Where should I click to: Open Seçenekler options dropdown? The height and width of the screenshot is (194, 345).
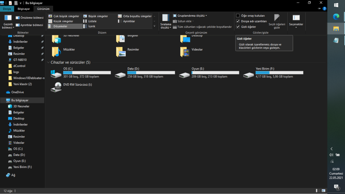pos(296,21)
